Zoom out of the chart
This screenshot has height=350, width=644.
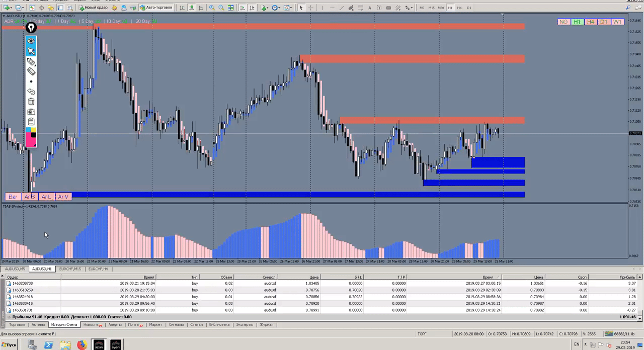(221, 8)
